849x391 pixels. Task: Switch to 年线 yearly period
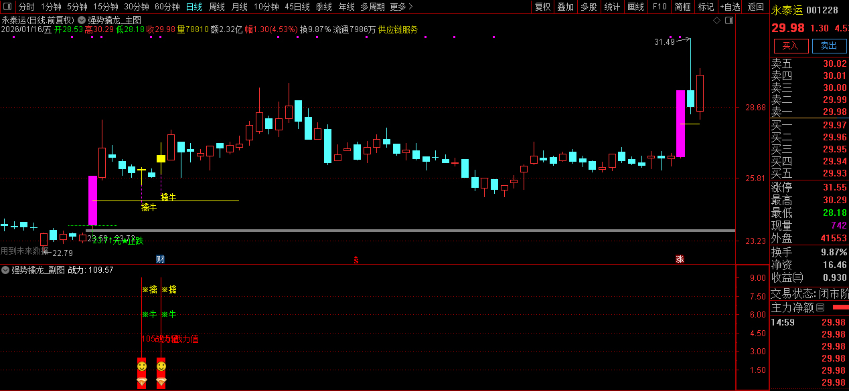tap(346, 7)
